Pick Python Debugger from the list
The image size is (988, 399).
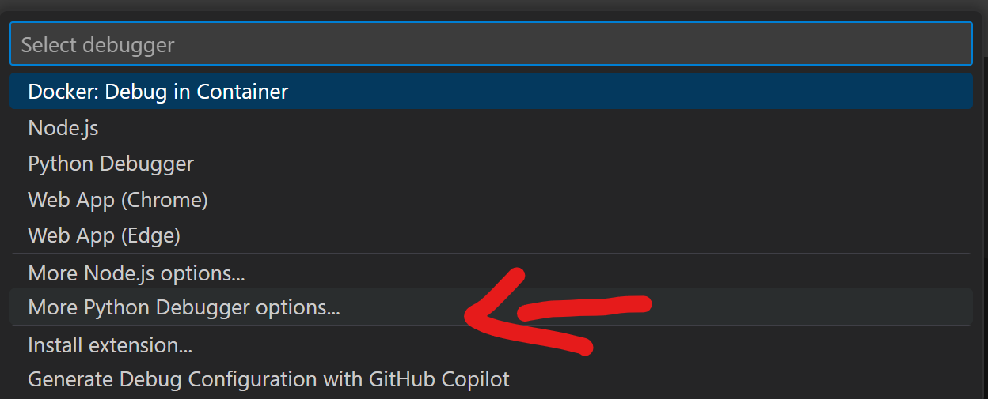pos(111,164)
